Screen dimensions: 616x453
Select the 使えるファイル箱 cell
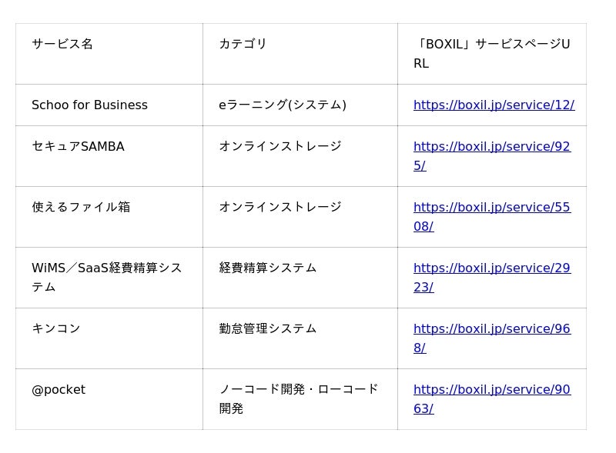[81, 208]
